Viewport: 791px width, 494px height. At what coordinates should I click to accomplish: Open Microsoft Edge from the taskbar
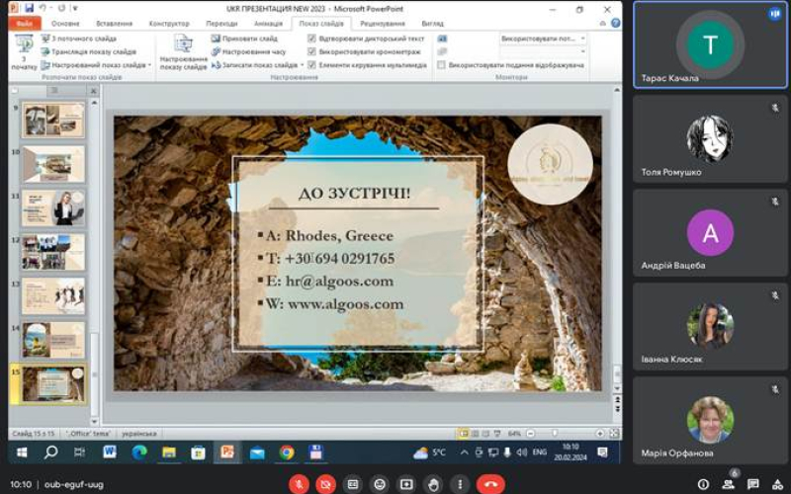coord(139,453)
